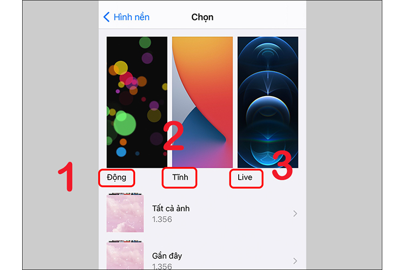Open the Tất cả ảnh album
The image size is (405, 270).
[202, 213]
